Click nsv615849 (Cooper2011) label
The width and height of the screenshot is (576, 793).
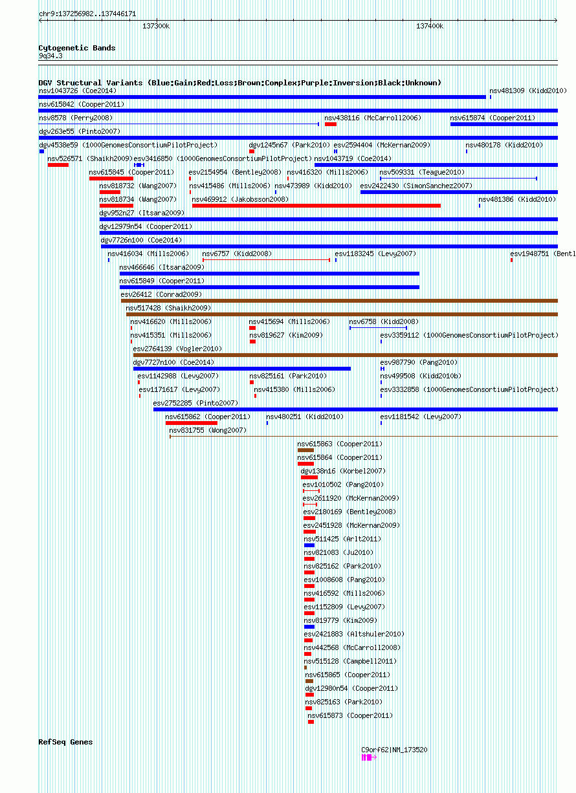(162, 281)
